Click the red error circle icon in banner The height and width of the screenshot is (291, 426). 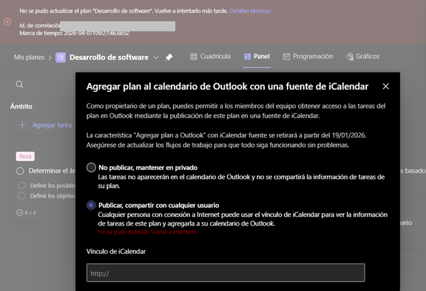click(7, 22)
